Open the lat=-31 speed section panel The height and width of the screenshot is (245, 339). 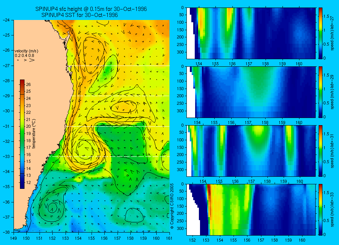pos(251,151)
